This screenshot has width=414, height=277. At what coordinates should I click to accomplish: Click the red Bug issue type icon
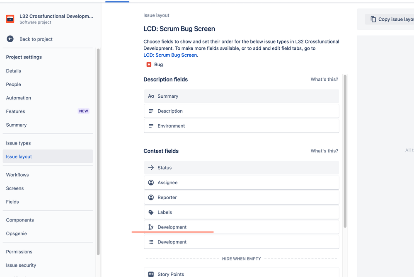tap(149, 65)
